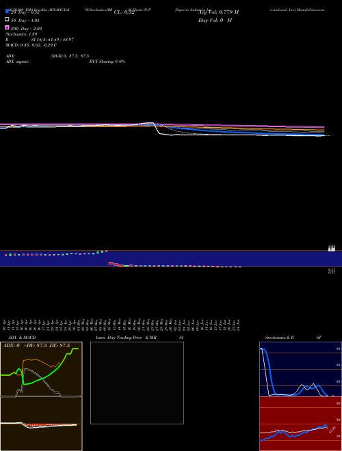The image size is (342, 451).
Task: Click the 'Stochastics: 1.39' reading
Action: (21, 34)
